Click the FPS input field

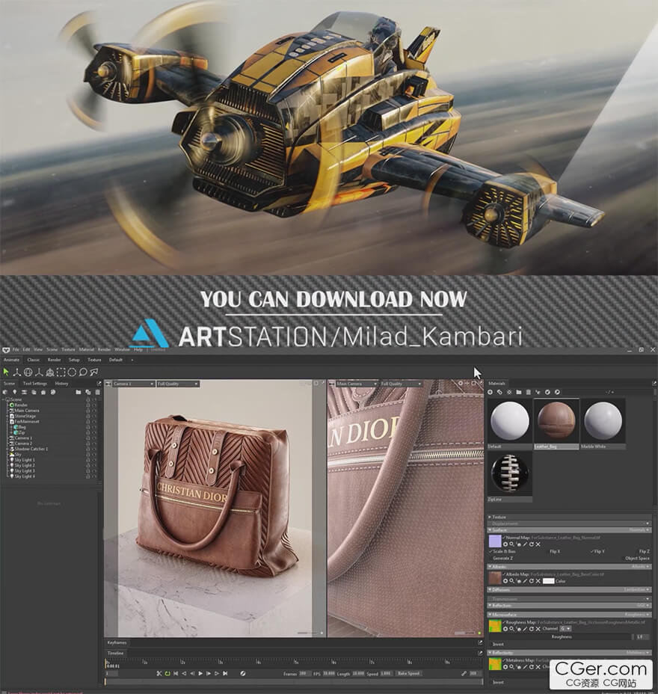329,674
